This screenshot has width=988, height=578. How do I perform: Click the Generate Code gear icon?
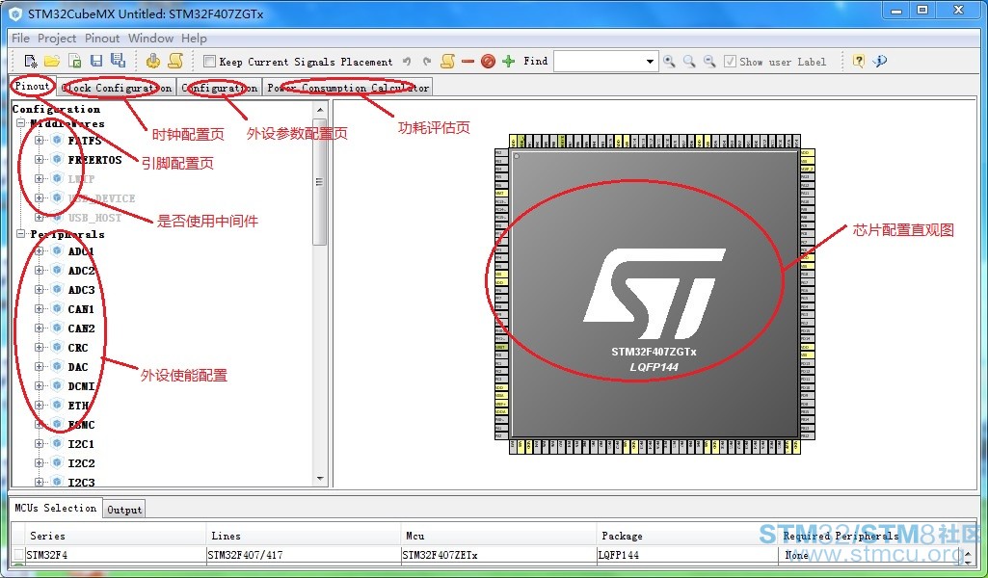153,61
